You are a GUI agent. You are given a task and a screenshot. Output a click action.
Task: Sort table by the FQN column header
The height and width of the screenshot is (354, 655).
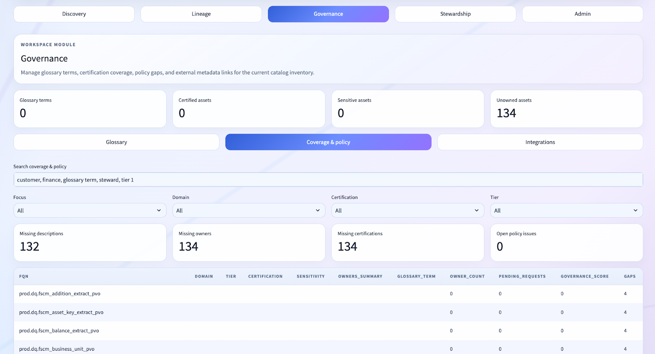tap(24, 276)
